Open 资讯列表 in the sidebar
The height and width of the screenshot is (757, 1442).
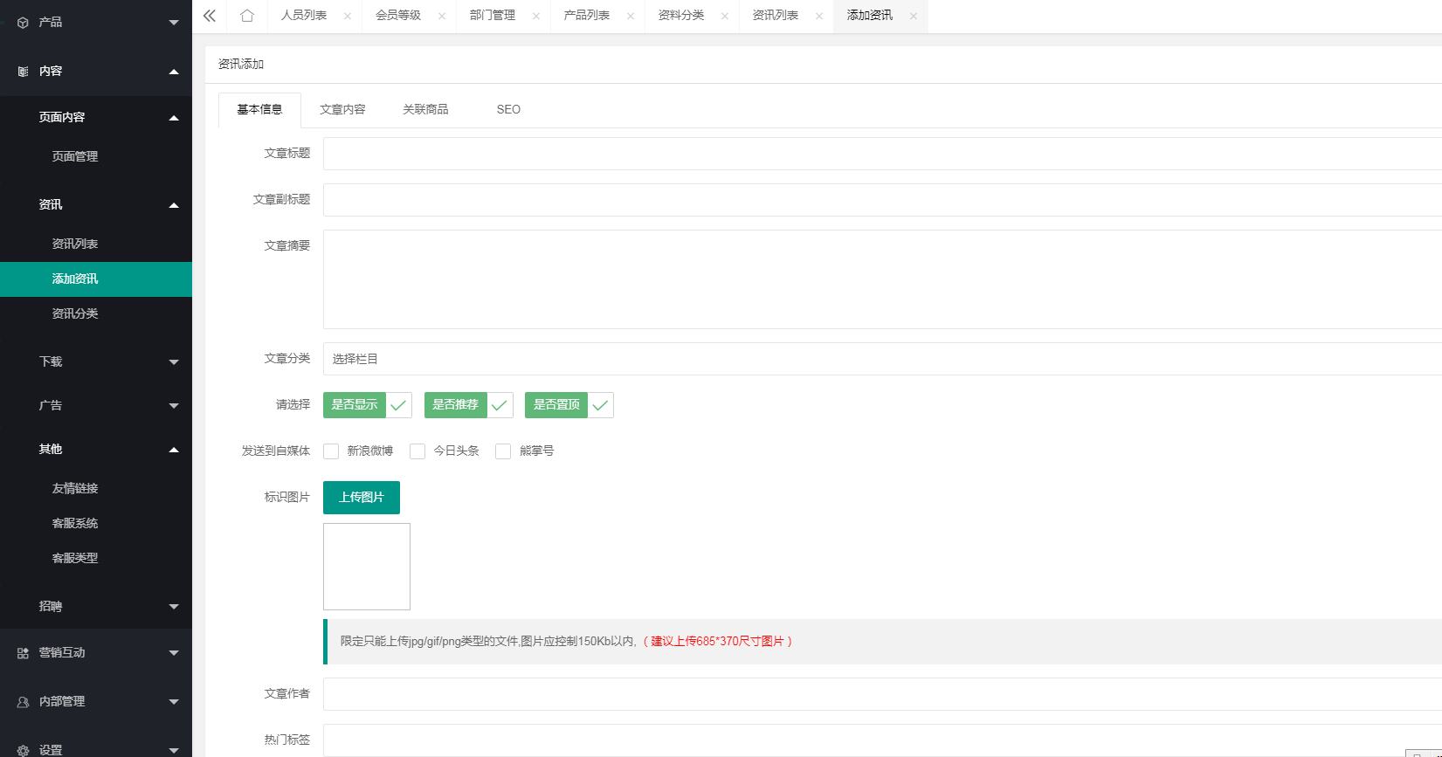(x=75, y=244)
